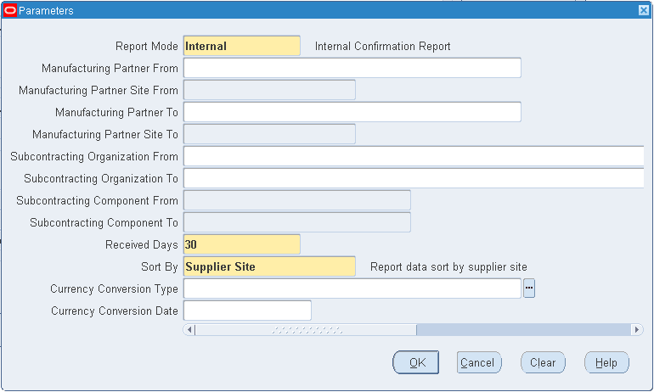Focus the Manufacturing Partner From field

pos(352,68)
